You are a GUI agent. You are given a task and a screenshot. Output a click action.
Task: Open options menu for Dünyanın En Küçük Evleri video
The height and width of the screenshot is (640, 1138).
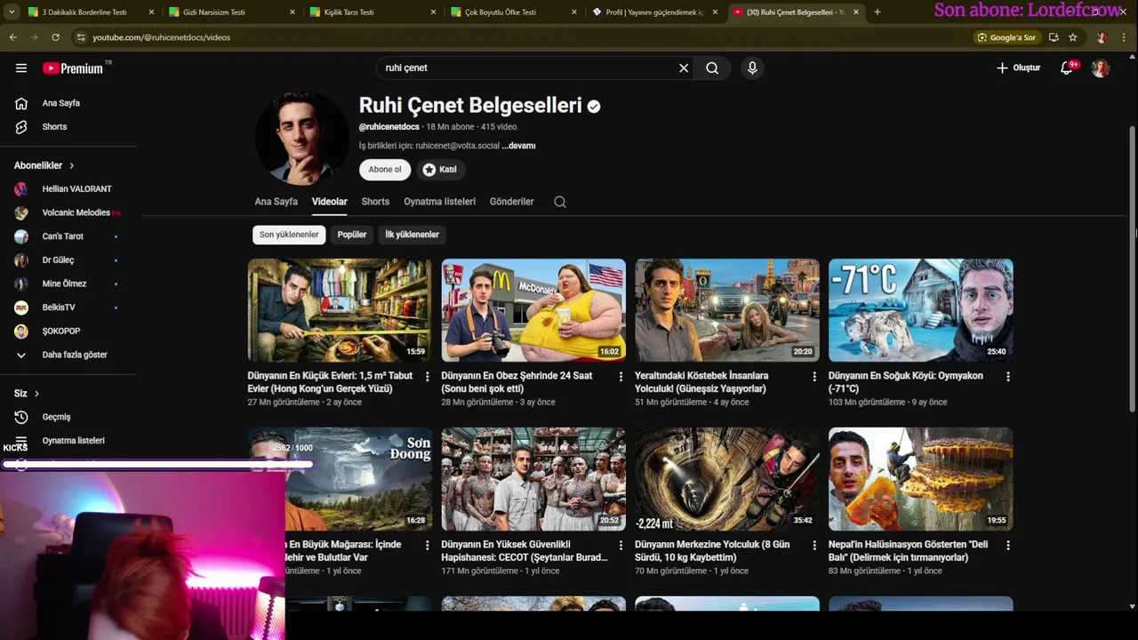[x=427, y=377]
